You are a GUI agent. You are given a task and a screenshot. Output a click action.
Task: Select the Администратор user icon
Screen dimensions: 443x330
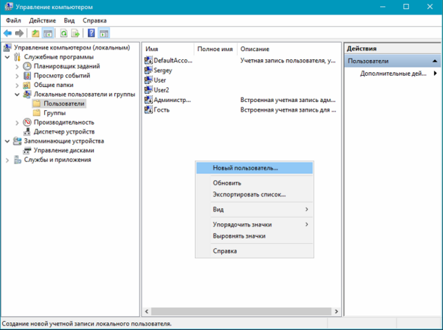(x=148, y=100)
